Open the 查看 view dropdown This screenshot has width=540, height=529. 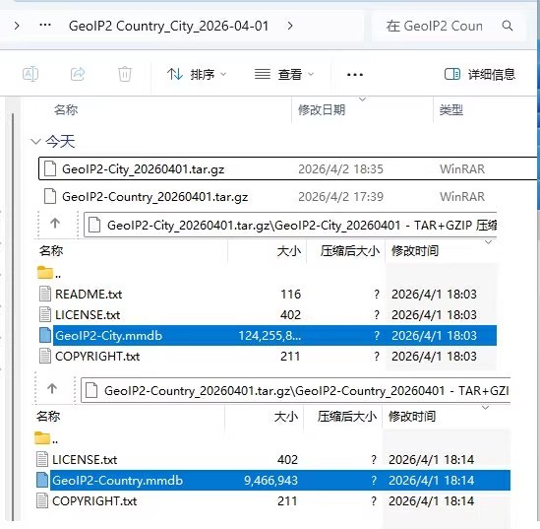point(284,74)
